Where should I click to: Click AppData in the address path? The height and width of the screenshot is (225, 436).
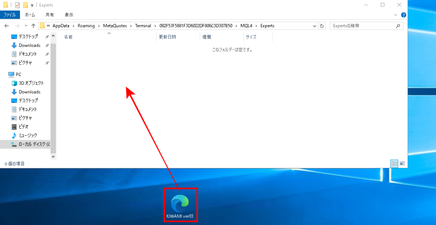61,26
